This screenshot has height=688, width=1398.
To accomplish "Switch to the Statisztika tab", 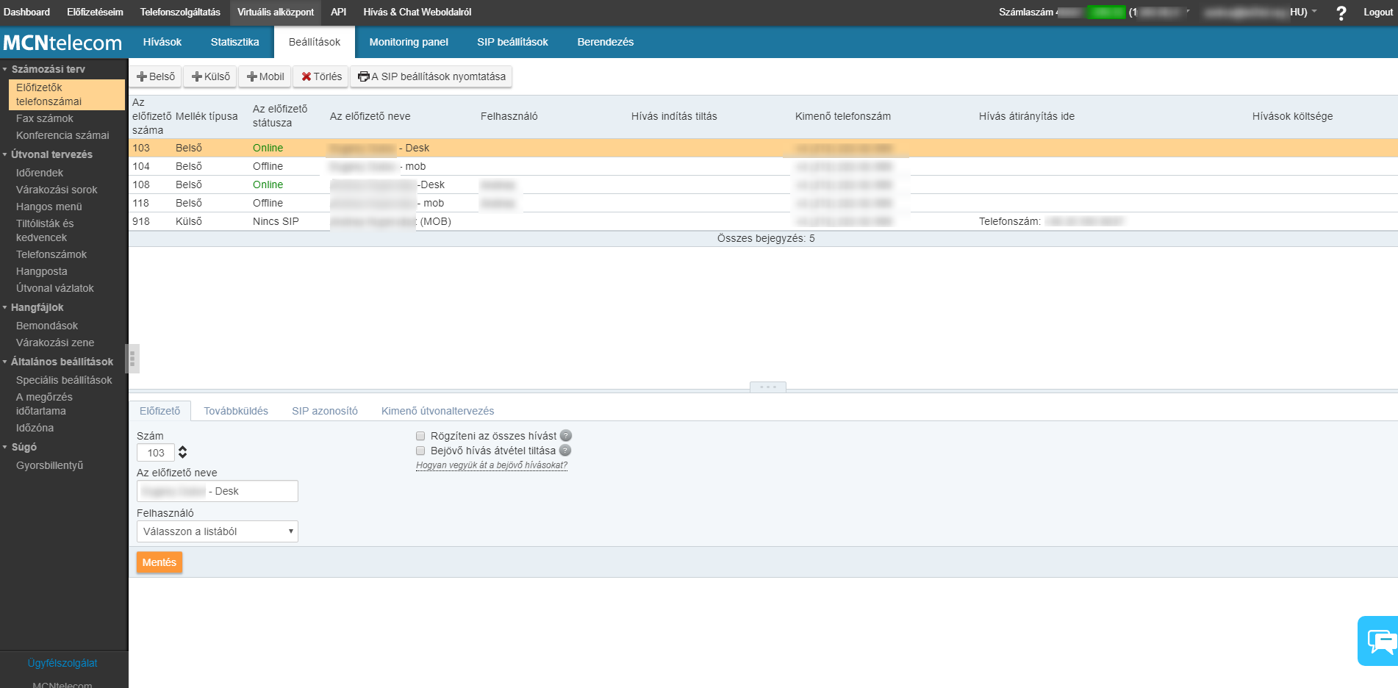I will (234, 42).
